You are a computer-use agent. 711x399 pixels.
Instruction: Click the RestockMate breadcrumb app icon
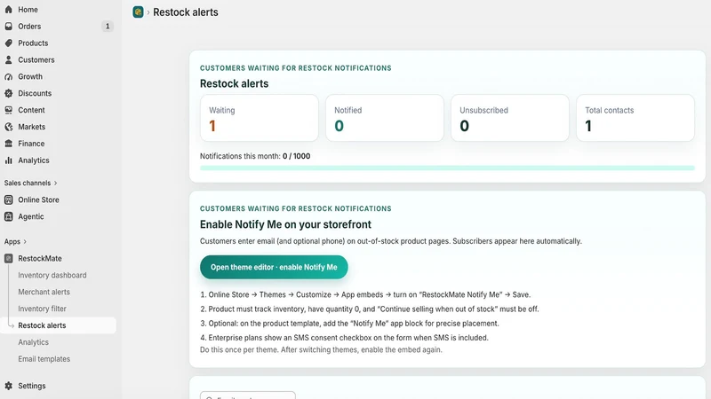tap(139, 12)
